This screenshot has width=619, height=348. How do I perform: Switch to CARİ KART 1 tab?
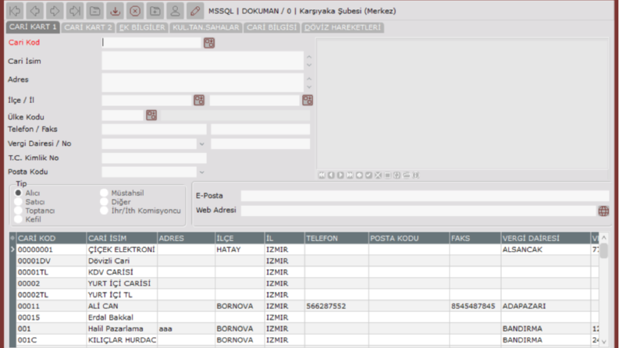pyautogui.click(x=33, y=27)
